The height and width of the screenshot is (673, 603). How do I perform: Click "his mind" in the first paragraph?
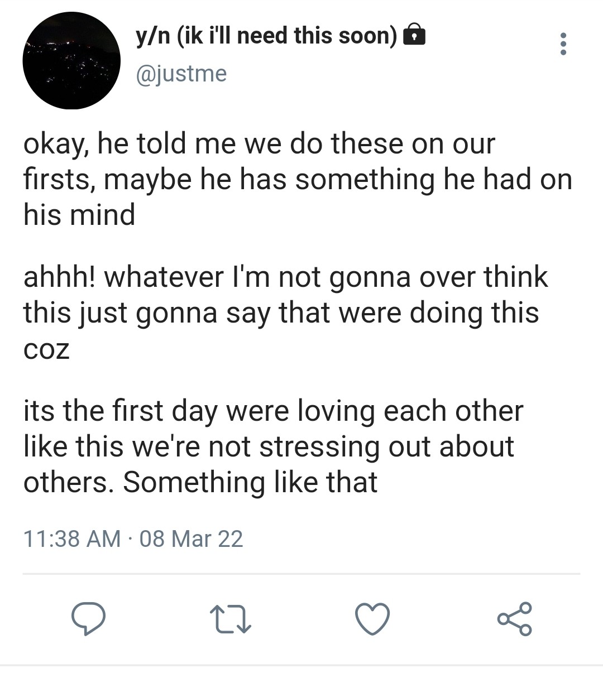coord(79,215)
